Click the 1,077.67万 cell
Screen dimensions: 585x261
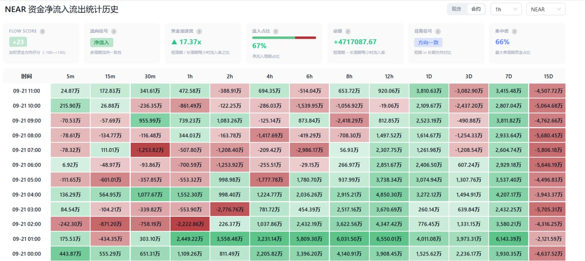(150, 194)
